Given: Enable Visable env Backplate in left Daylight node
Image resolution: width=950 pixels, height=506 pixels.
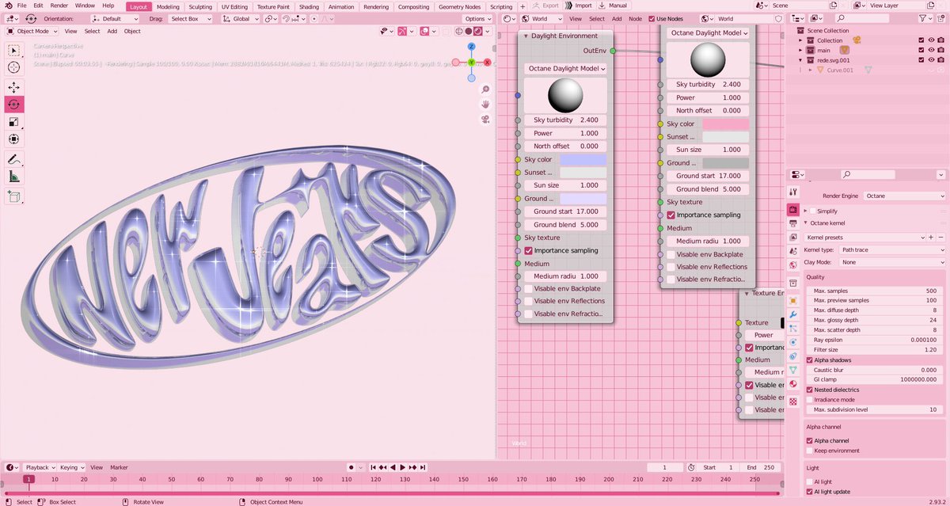Looking at the screenshot, I should pyautogui.click(x=528, y=288).
